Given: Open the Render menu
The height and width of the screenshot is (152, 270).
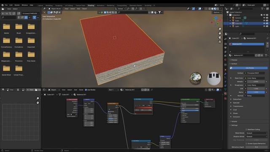Looking at the screenshot, I should (17, 5).
